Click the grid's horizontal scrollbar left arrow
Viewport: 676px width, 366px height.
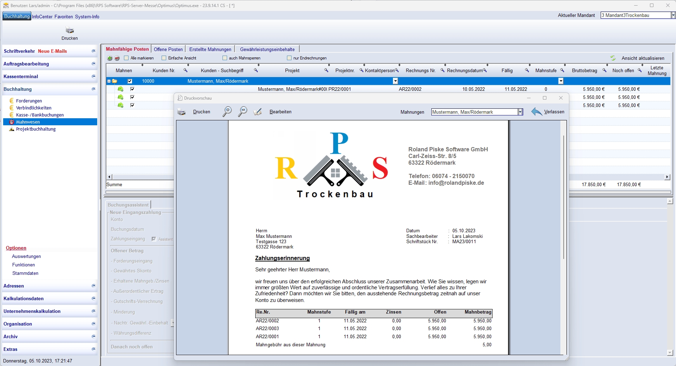109,177
